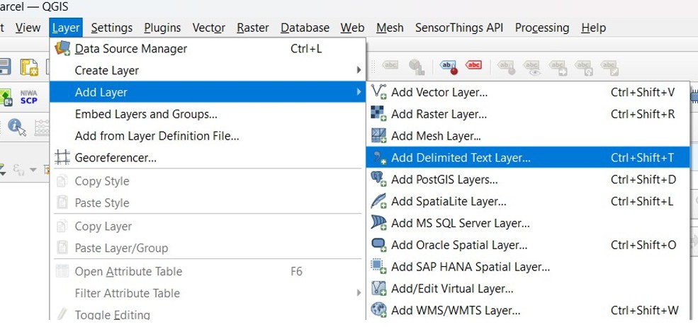Click the Georeferencer grid icon
Screen dimensions: 698x327
pyautogui.click(x=62, y=158)
